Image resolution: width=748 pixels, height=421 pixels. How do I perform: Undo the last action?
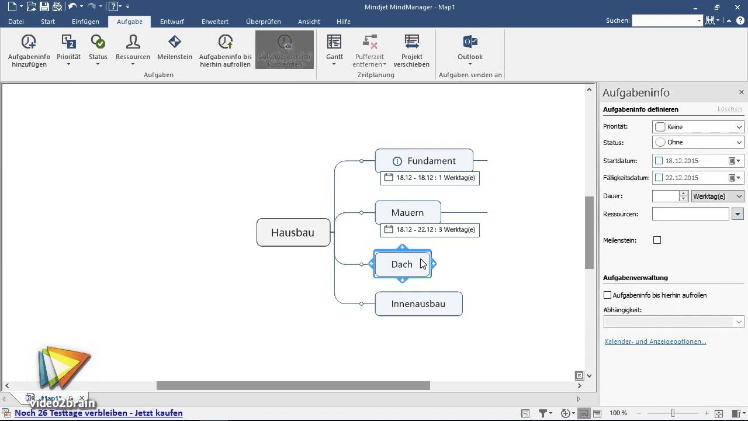point(72,6)
